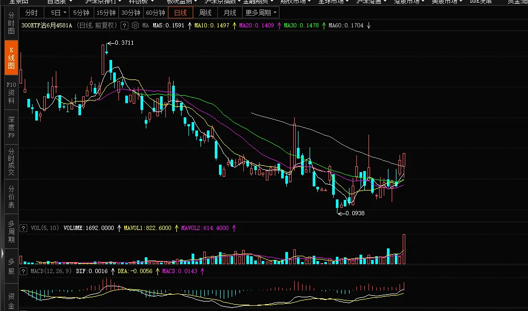Switch chart to 5分钟 period
528x311 pixels.
click(81, 13)
